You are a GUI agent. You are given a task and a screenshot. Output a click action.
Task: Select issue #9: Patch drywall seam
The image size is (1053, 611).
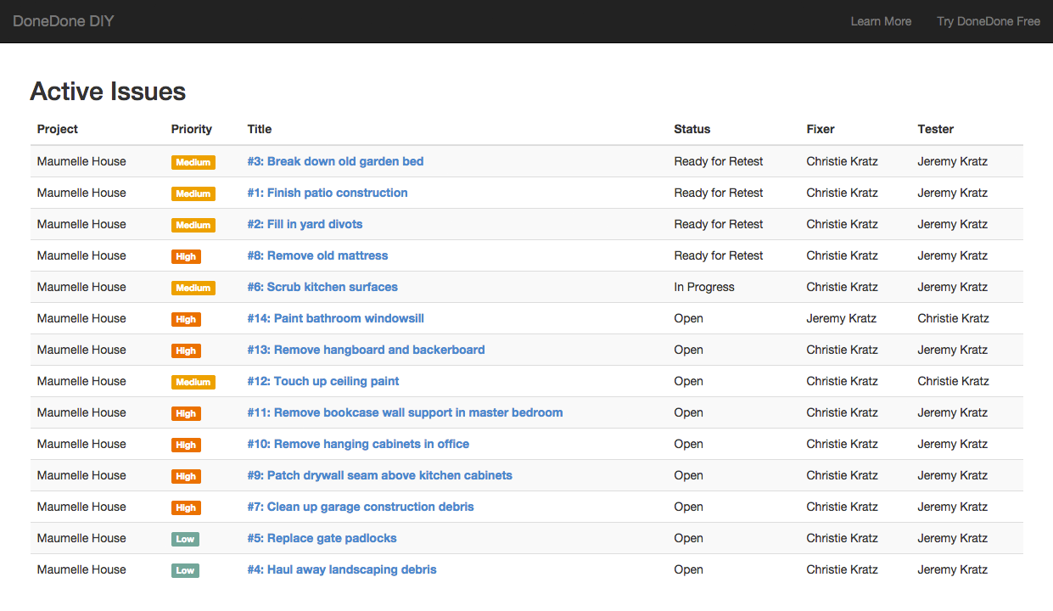point(379,475)
